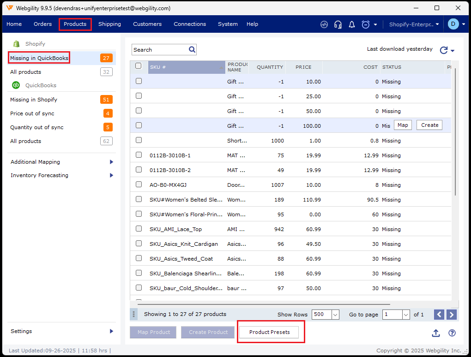Click the refresh download products icon
The image size is (471, 357).
pyautogui.click(x=444, y=50)
